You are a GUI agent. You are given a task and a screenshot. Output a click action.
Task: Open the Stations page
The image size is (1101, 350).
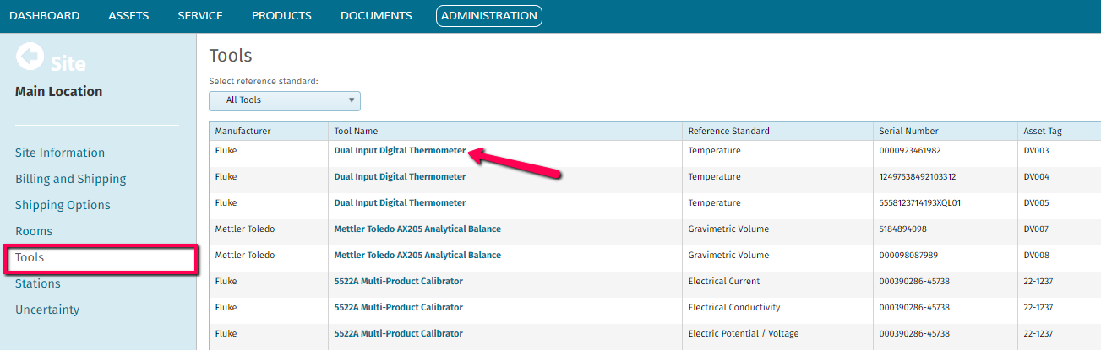pos(38,283)
